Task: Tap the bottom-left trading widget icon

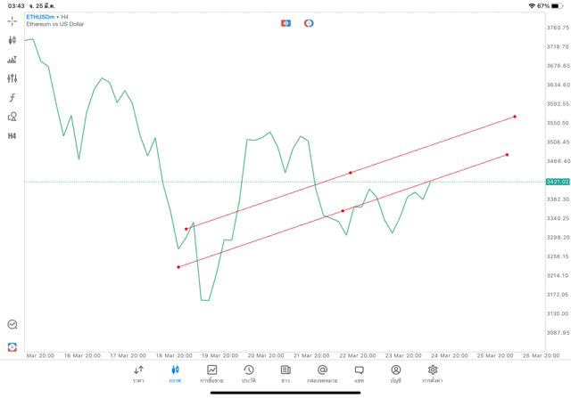Action: point(12,347)
